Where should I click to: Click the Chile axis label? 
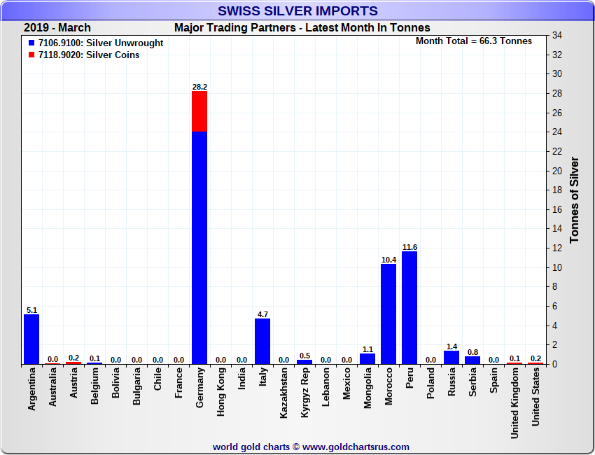pyautogui.click(x=158, y=379)
